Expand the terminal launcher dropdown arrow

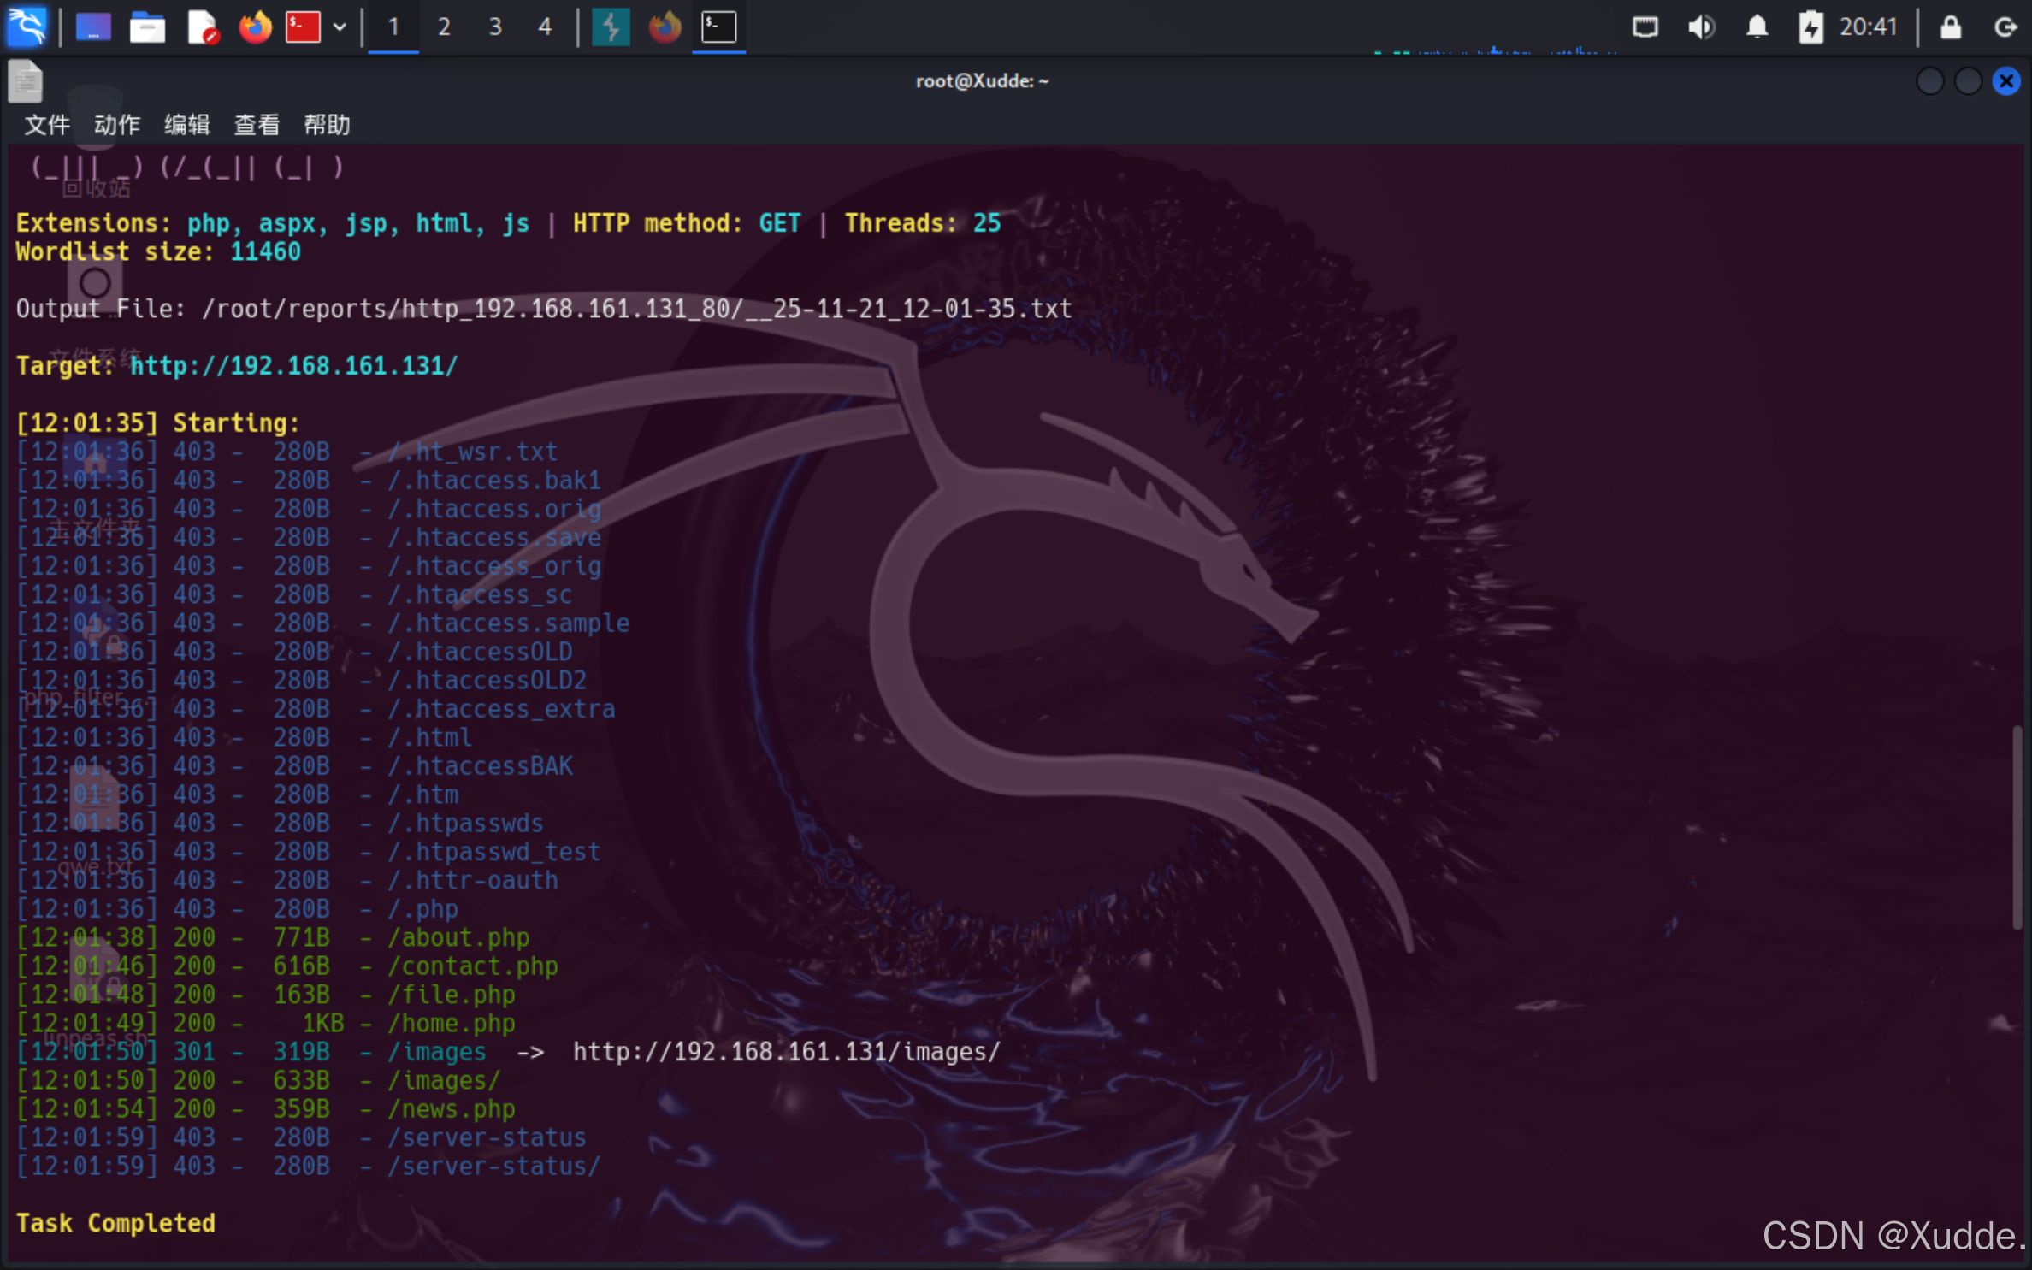coord(340,27)
